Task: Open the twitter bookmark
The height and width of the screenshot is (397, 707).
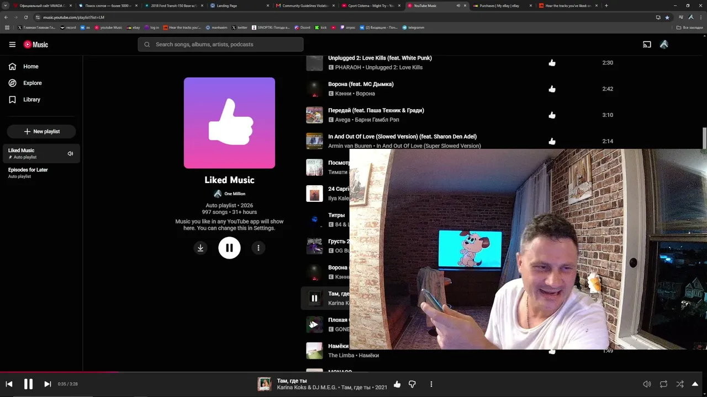Action: tap(240, 28)
